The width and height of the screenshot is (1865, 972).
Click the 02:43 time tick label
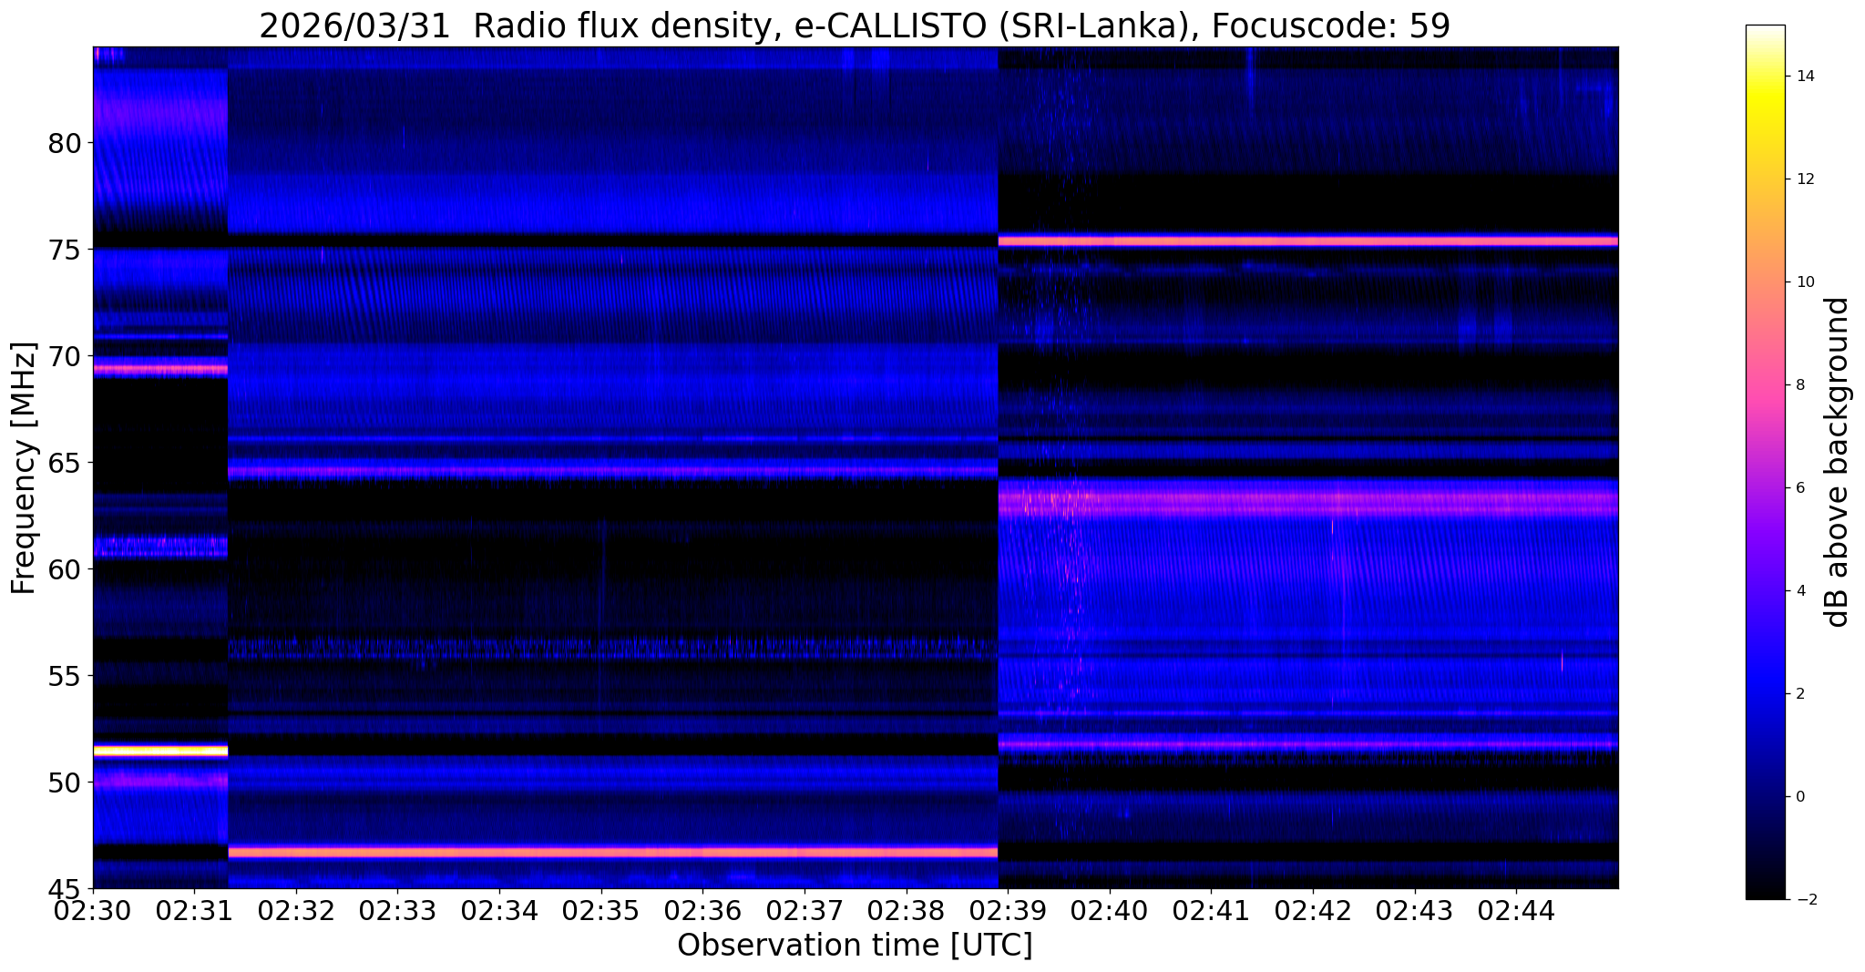pyautogui.click(x=1414, y=910)
